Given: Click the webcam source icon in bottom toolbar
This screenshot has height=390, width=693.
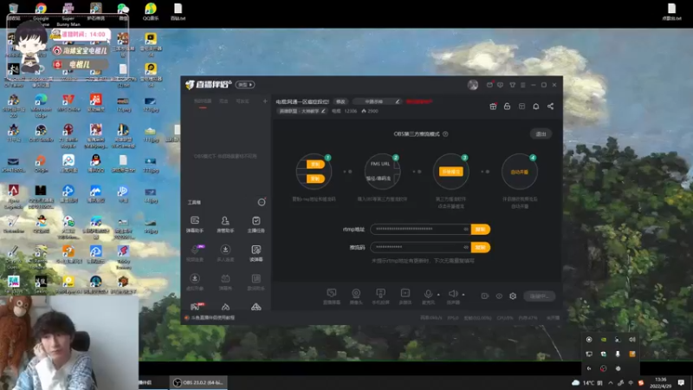Looking at the screenshot, I should click(x=356, y=296).
